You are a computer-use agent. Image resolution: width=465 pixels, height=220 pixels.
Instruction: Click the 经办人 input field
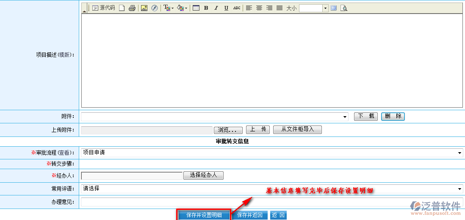[x=132, y=176]
